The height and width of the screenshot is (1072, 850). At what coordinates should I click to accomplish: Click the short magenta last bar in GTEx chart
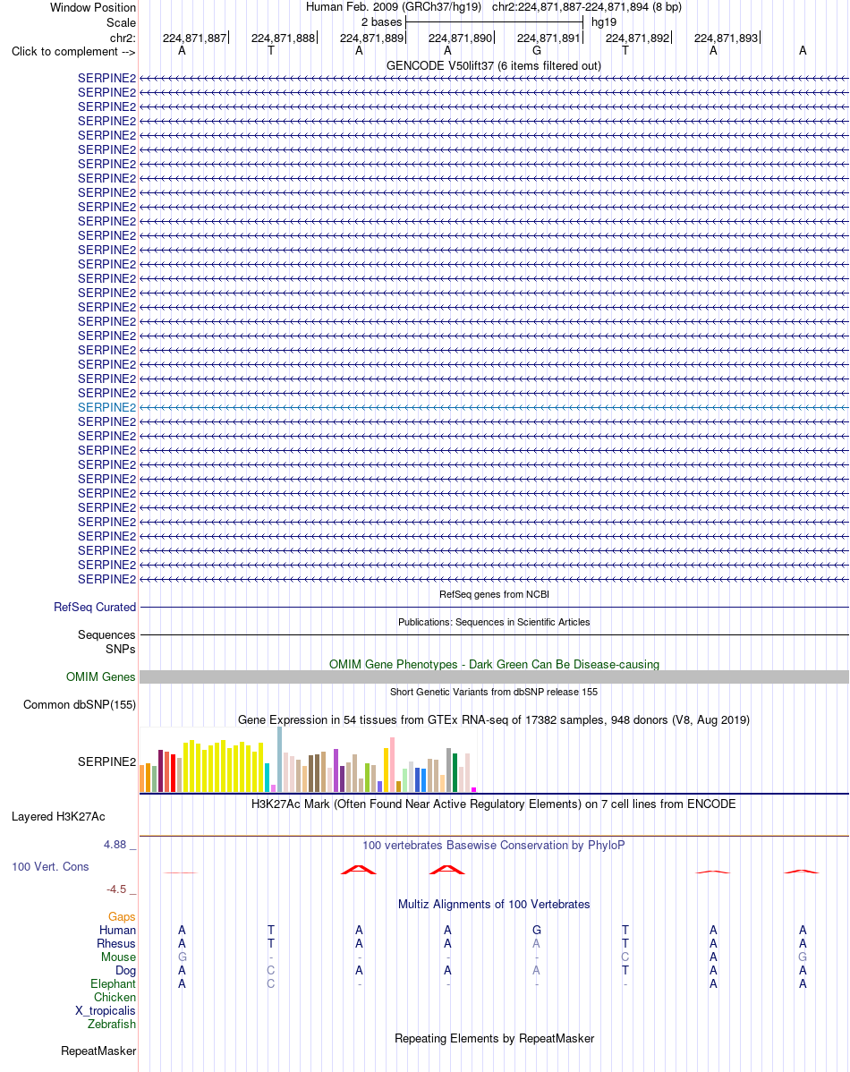(x=474, y=789)
